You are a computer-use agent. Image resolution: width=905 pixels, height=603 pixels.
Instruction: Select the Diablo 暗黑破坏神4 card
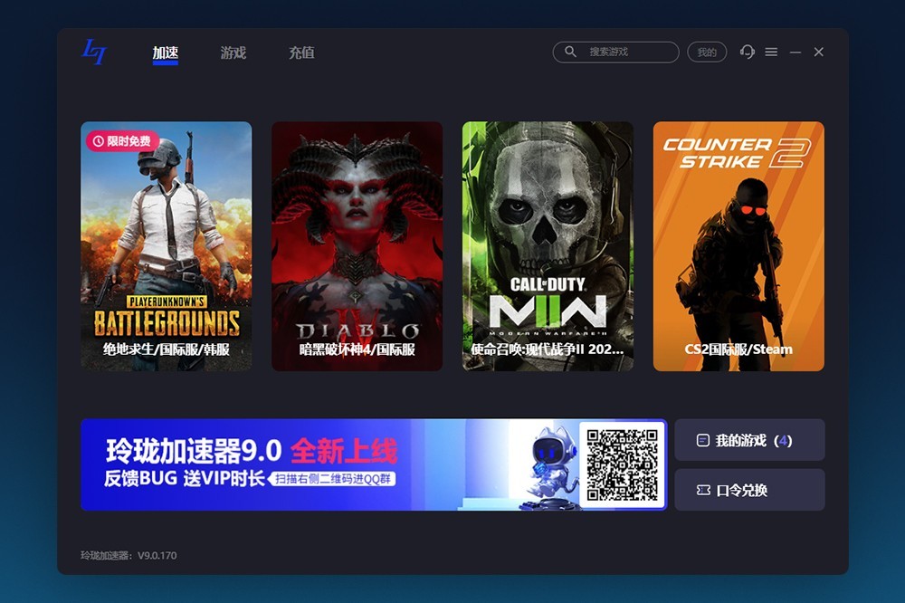pos(357,246)
